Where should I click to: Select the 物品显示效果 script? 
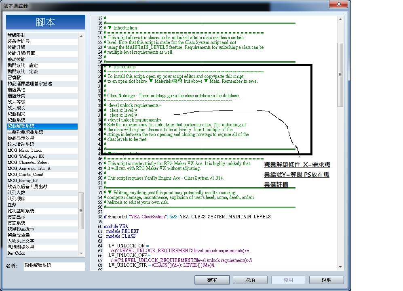(x=42, y=138)
